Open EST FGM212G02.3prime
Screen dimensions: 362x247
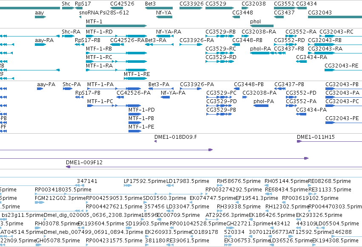[40, 202]
